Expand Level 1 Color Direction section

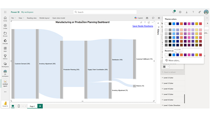pos(173,105)
